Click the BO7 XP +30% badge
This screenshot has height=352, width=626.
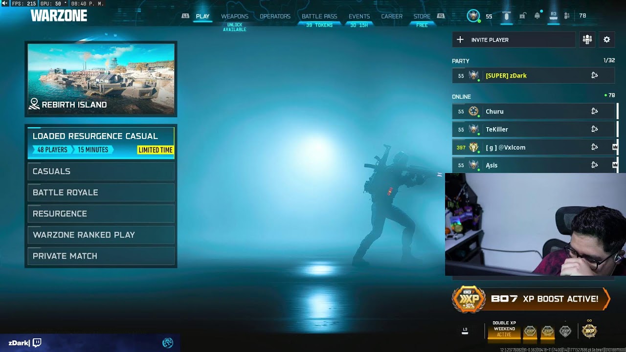469,299
